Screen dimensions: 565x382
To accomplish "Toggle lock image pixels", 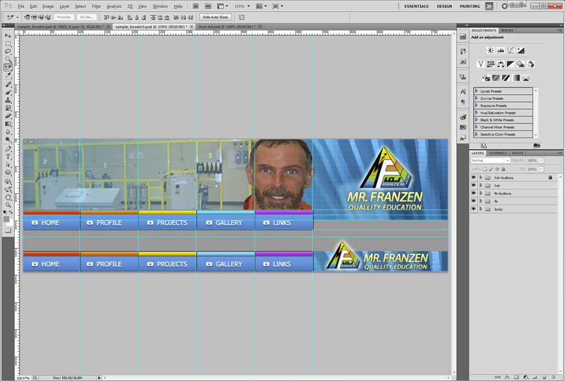I will tap(491, 169).
